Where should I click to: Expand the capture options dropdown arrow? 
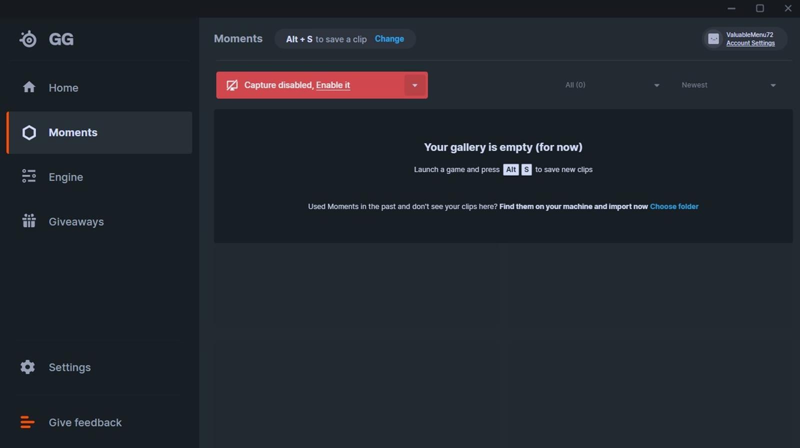tap(414, 85)
